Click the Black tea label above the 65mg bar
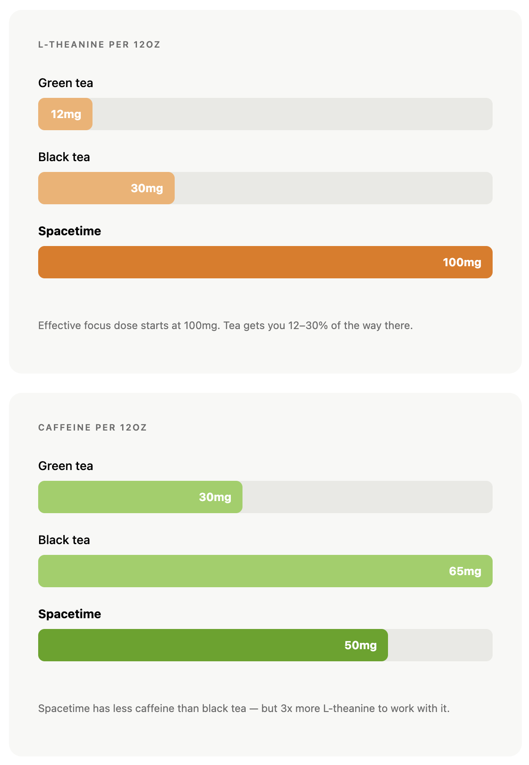 click(64, 540)
